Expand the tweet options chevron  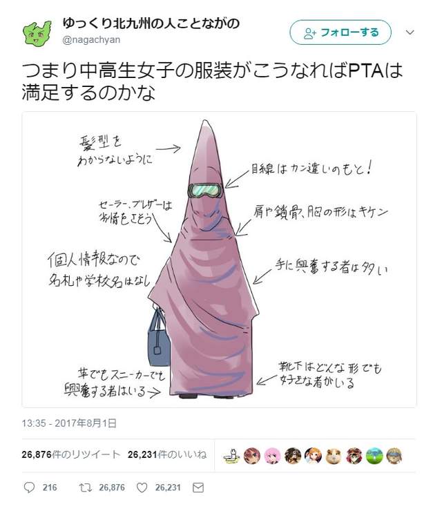pos(410,32)
